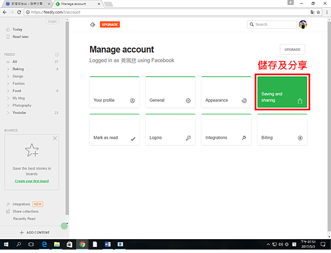Open the Billing card

(282, 130)
